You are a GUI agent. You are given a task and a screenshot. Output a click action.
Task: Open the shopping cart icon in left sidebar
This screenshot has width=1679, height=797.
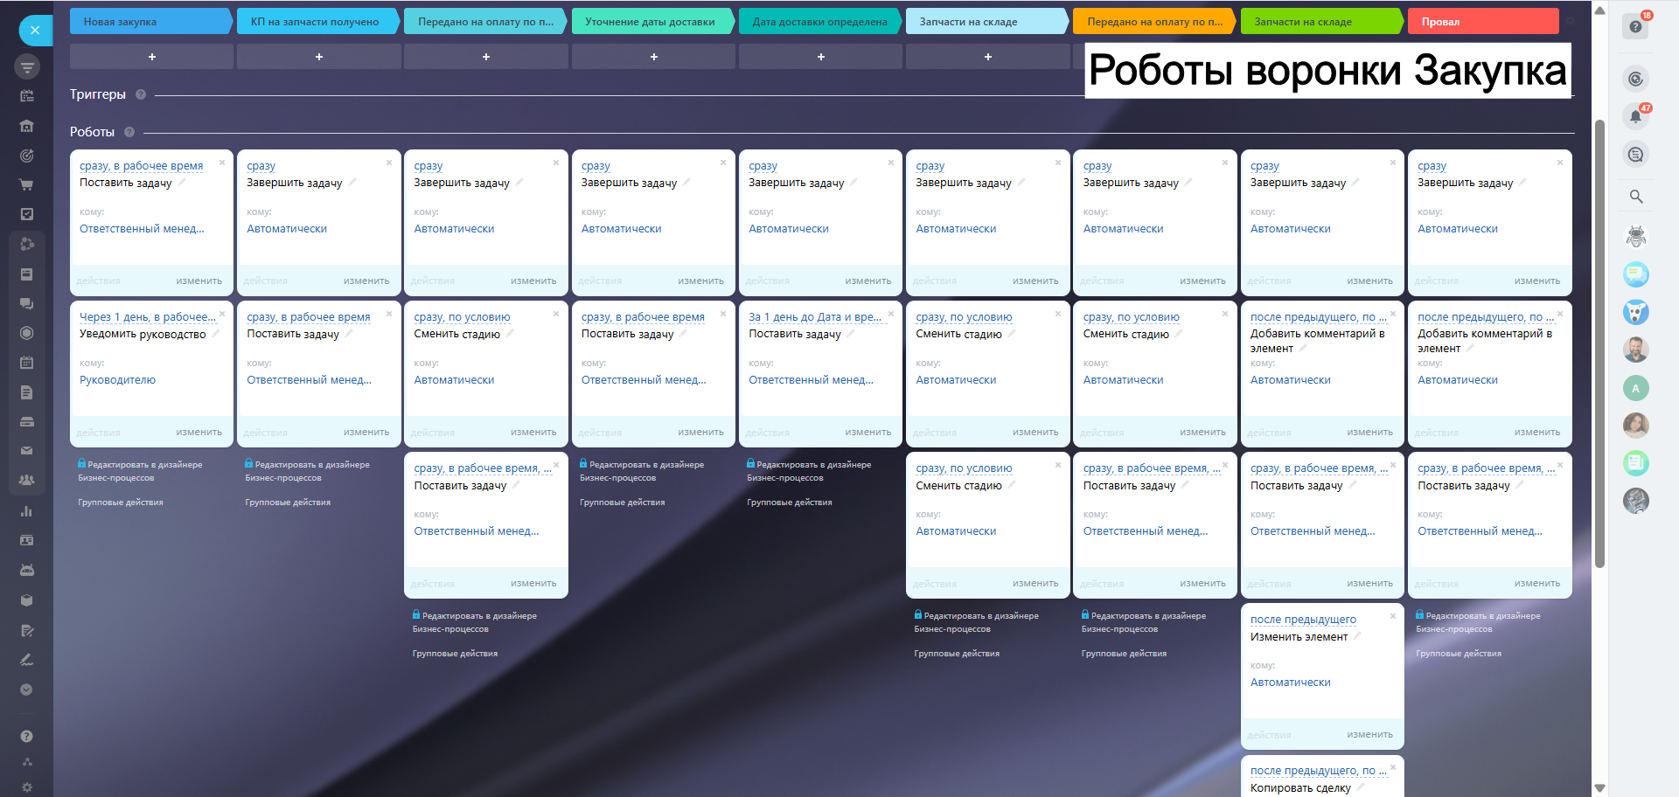[27, 184]
